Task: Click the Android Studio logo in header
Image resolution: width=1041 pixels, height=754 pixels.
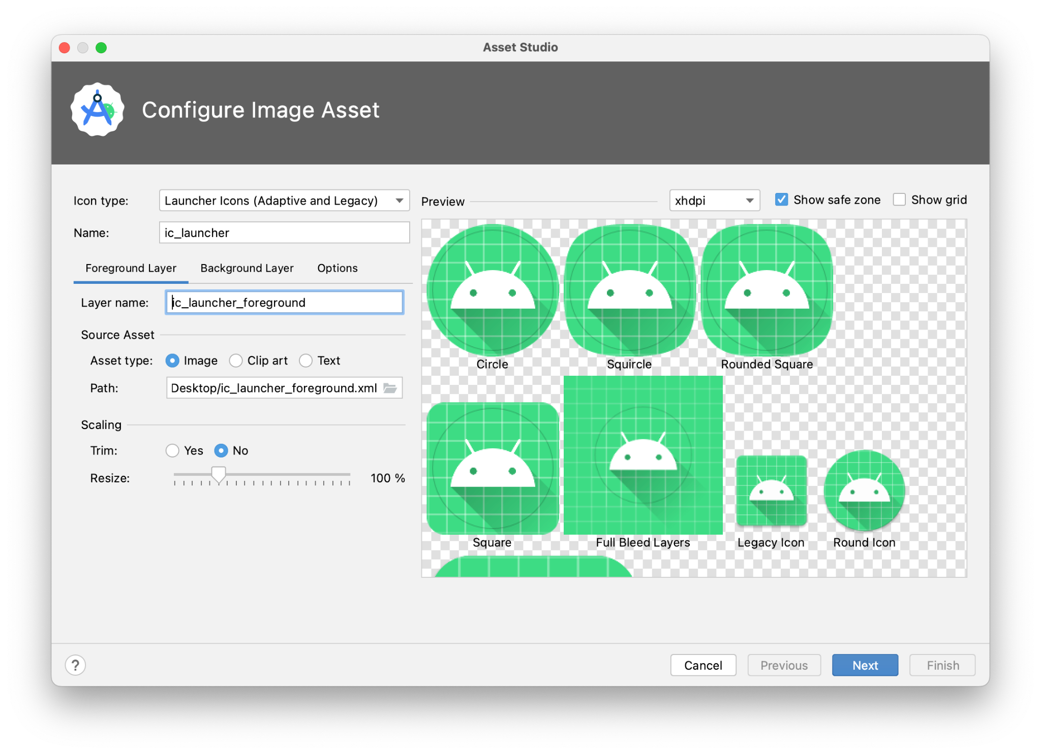Action: (x=98, y=110)
